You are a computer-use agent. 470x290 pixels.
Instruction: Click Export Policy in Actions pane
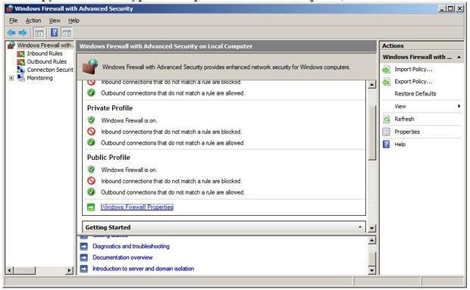[413, 82]
